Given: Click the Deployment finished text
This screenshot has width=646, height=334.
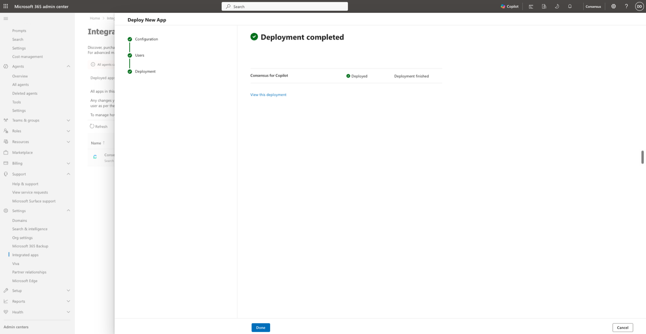Looking at the screenshot, I should tap(411, 76).
